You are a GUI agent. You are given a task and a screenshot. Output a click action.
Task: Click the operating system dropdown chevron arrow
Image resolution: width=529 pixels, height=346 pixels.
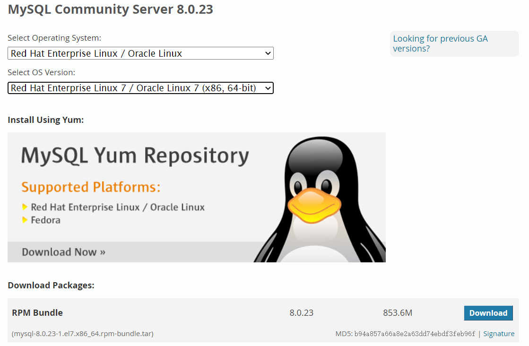click(268, 53)
